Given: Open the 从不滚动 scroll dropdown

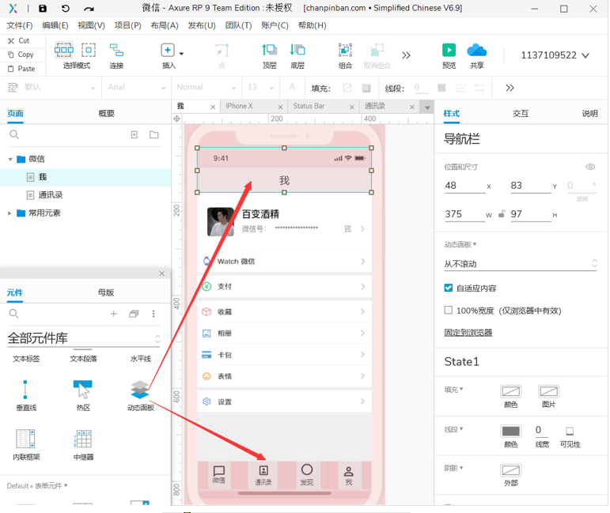Looking at the screenshot, I should click(521, 264).
